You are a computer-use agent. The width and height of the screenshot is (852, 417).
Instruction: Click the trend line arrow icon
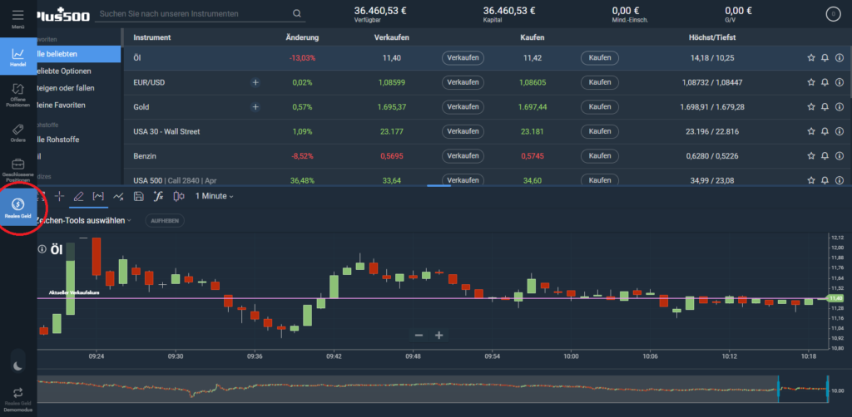[x=118, y=196]
